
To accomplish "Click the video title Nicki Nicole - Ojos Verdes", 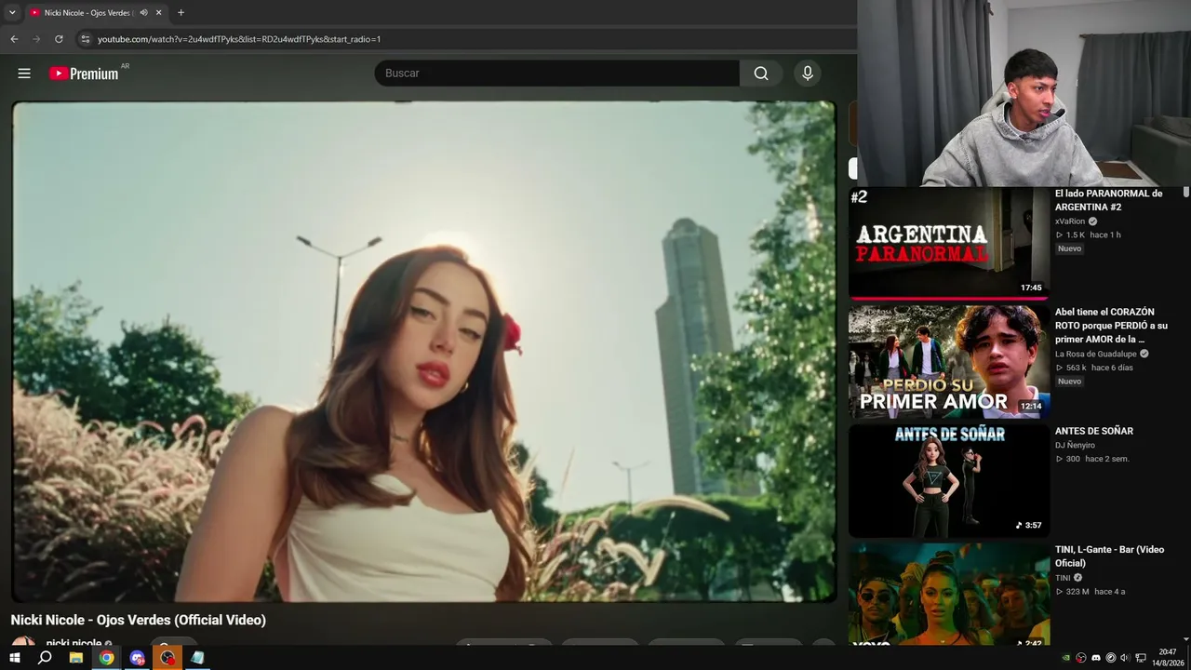I will coord(139,620).
